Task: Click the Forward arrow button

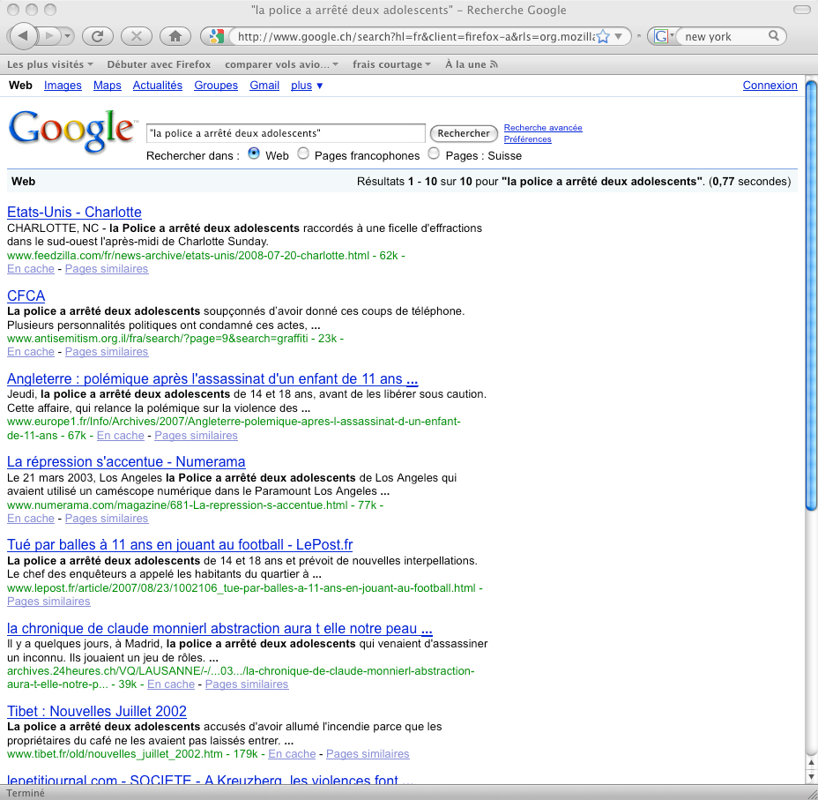Action: click(49, 36)
